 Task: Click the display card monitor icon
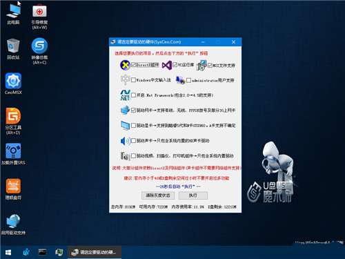[x=125, y=126]
